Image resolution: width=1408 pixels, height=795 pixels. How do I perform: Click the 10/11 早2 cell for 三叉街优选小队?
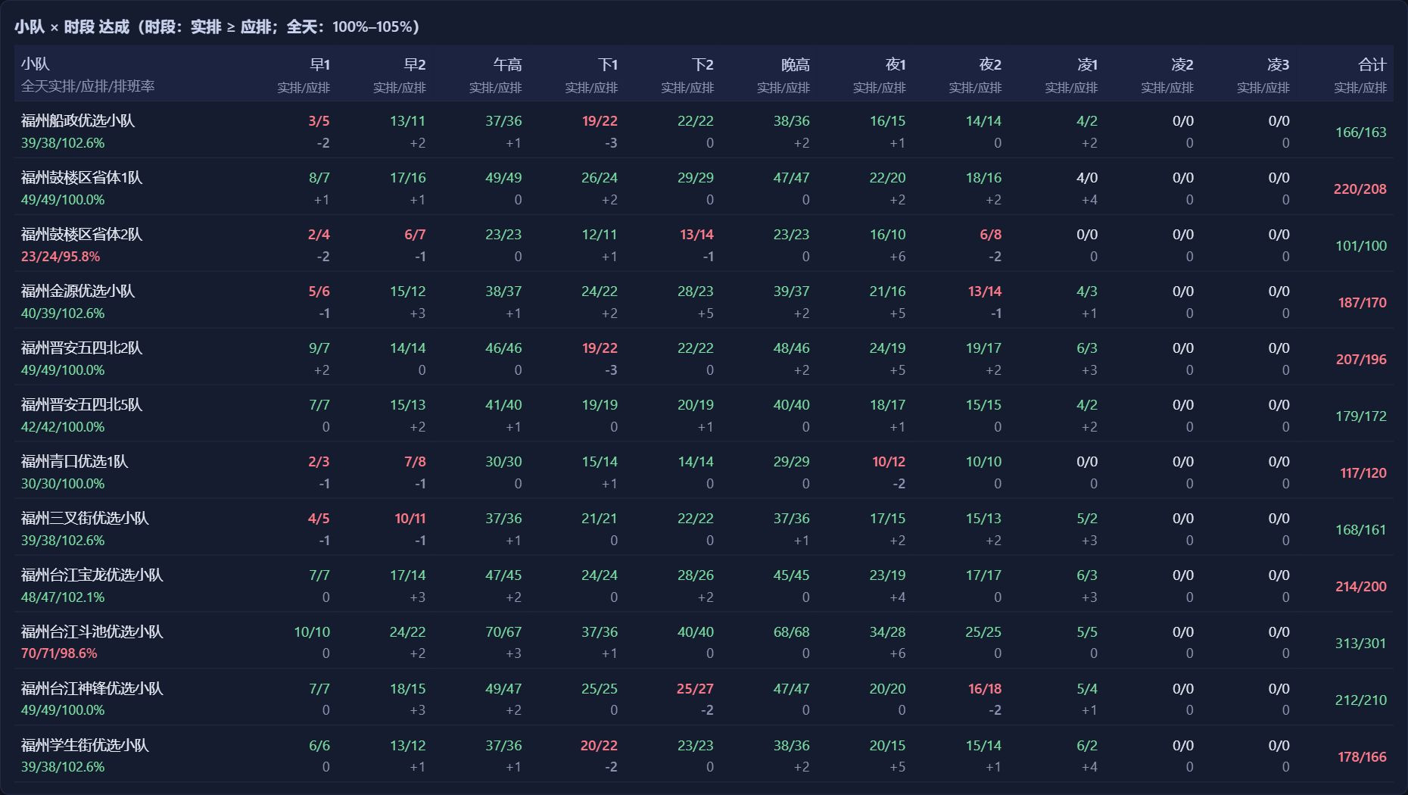410,519
